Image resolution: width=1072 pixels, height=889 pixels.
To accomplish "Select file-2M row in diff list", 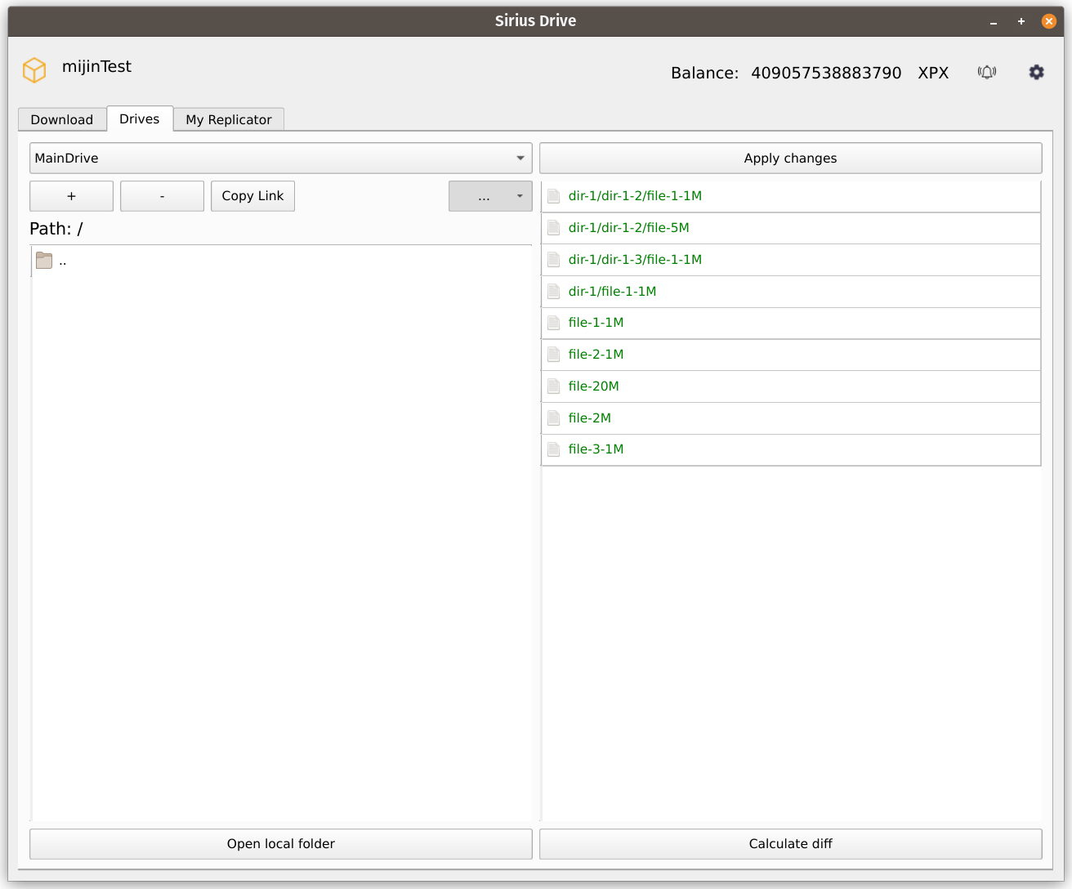I will (x=791, y=418).
